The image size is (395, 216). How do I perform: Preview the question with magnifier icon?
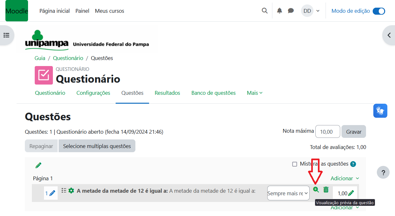pyautogui.click(x=316, y=190)
